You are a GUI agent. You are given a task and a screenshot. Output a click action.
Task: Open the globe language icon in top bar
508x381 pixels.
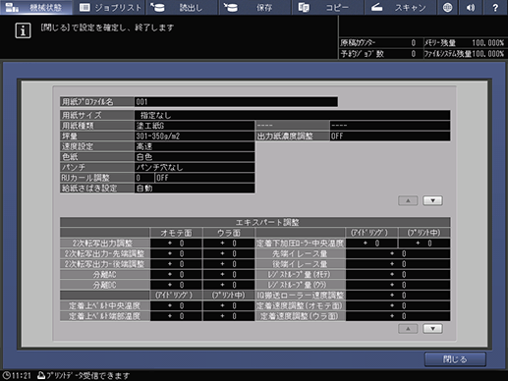447,7
